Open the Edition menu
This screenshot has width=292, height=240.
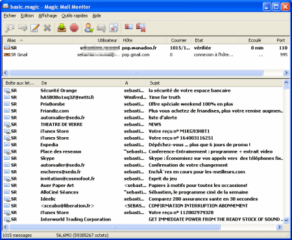click(27, 16)
